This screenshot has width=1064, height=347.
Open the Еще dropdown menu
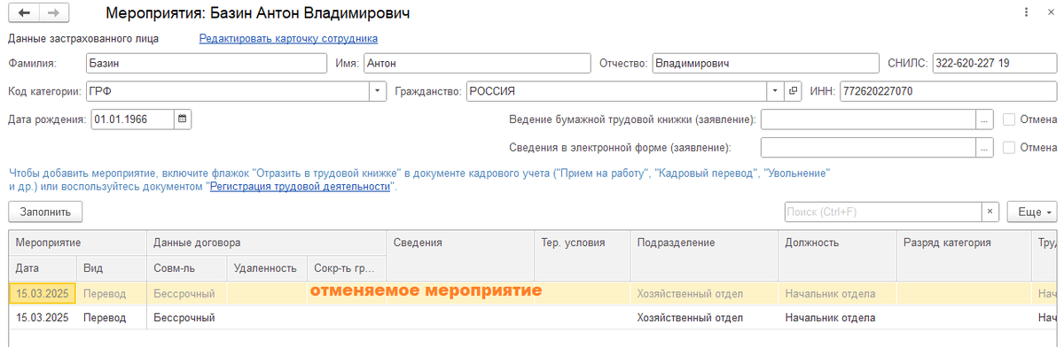(x=1032, y=212)
